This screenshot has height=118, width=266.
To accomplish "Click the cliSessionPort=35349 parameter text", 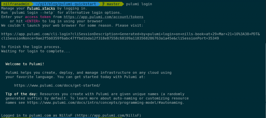I will (197, 38).
